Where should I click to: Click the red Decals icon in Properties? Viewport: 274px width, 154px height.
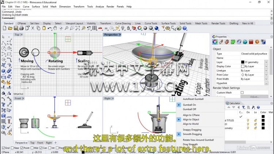pos(251,42)
